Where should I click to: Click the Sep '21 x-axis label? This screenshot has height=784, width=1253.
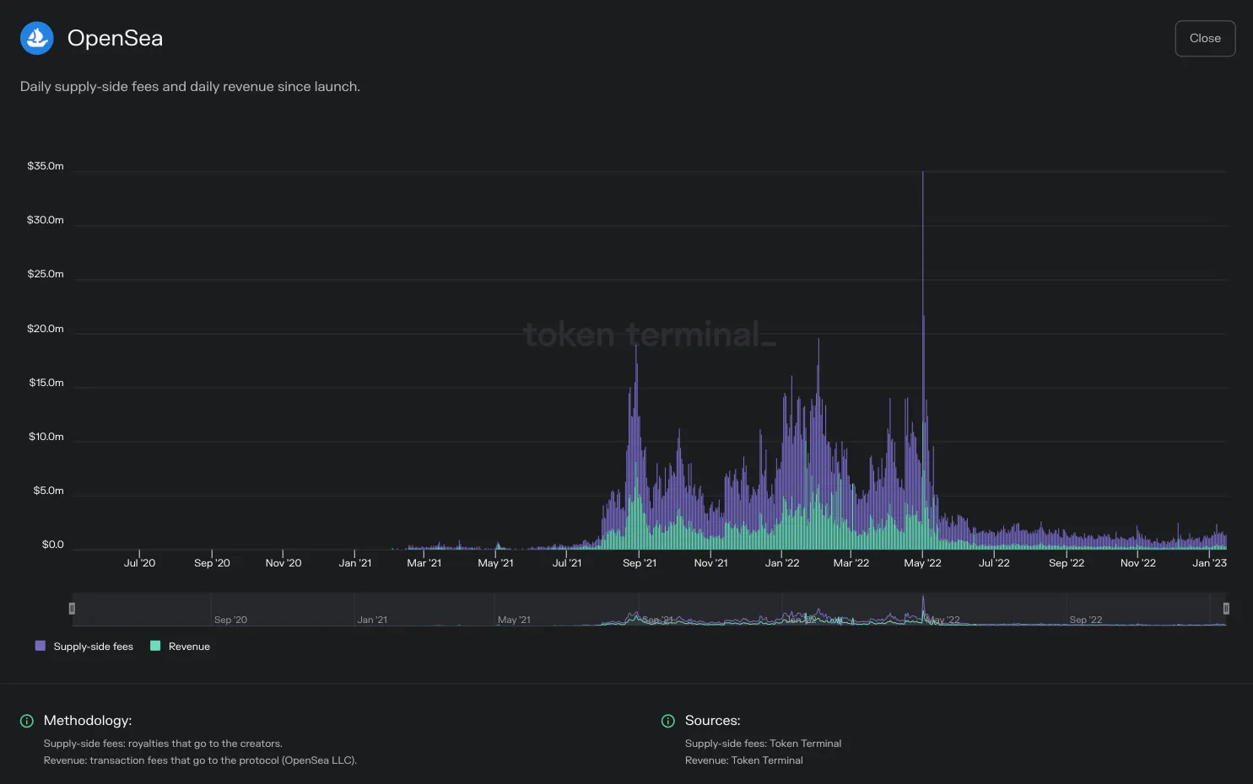(640, 563)
